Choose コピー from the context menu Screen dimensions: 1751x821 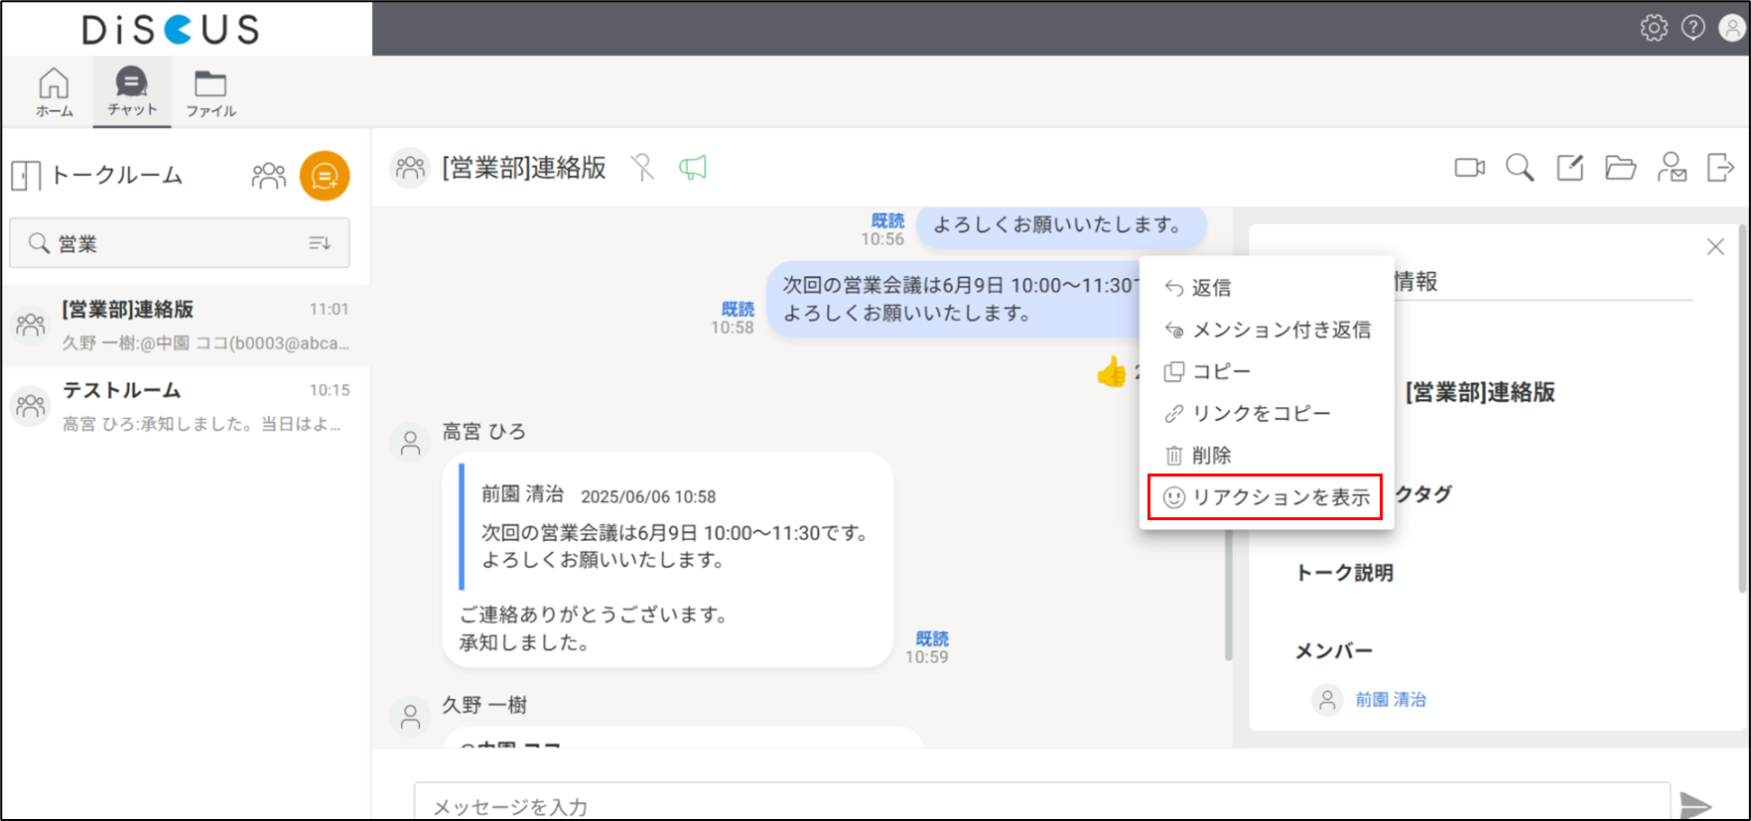point(1267,371)
